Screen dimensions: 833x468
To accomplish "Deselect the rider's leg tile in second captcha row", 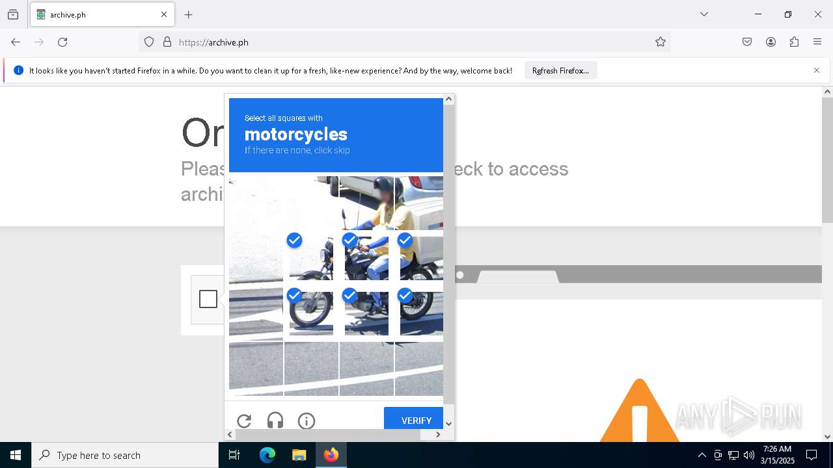I will click(x=366, y=258).
